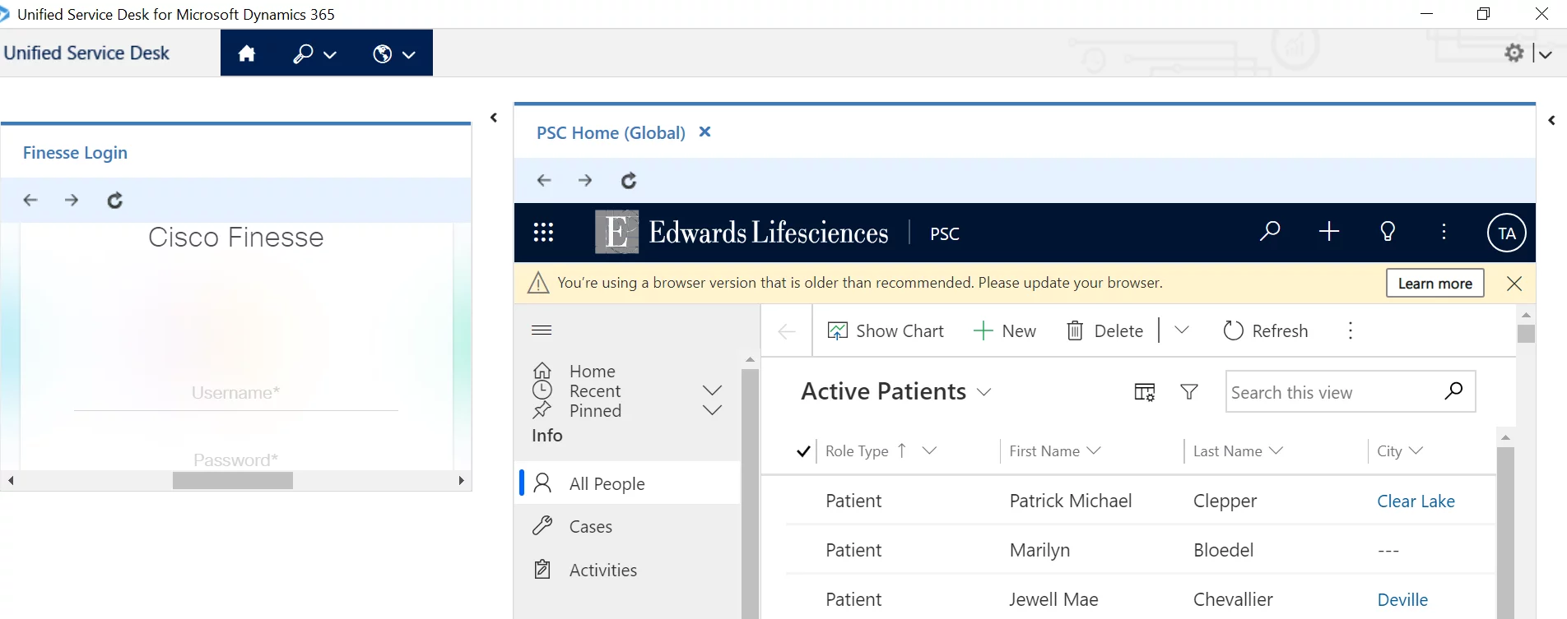Open global search in Dynamics header
The height and width of the screenshot is (619, 1567).
click(1270, 232)
